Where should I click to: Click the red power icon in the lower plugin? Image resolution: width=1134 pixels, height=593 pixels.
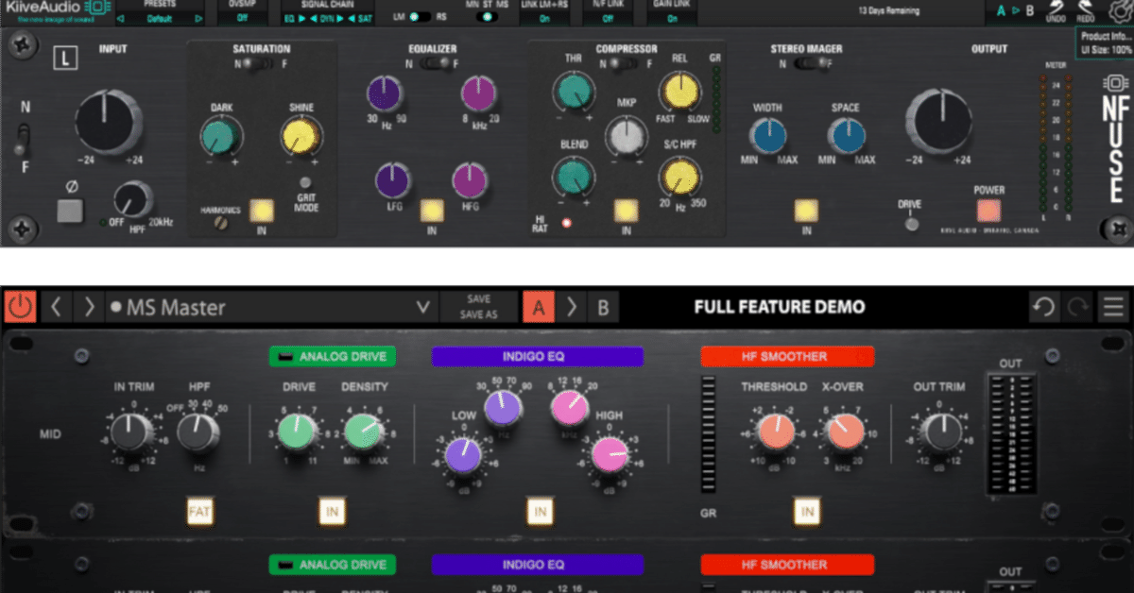[20, 307]
